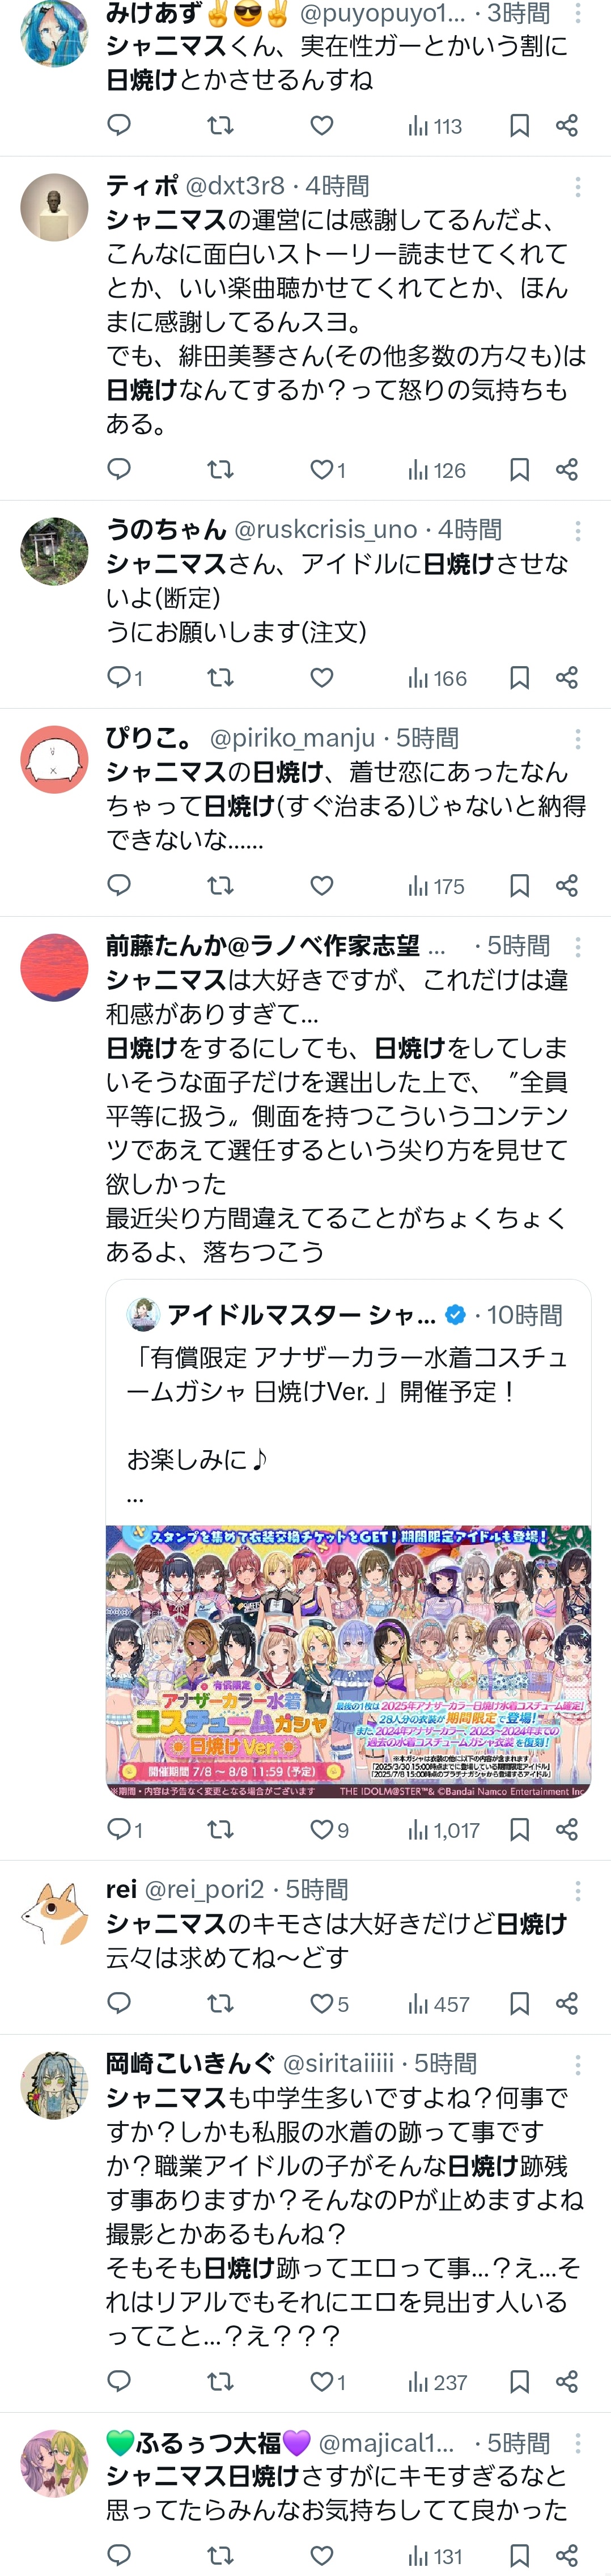Share 前藤たんか's tweet with 1,017 views
This screenshot has width=611, height=2576.
click(x=567, y=1830)
